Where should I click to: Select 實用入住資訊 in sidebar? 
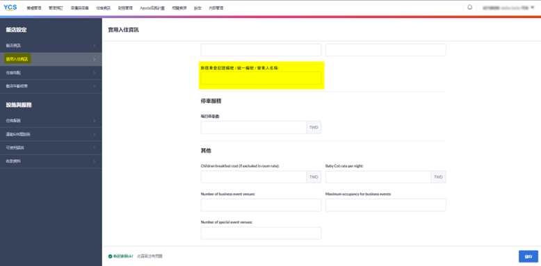click(x=51, y=59)
